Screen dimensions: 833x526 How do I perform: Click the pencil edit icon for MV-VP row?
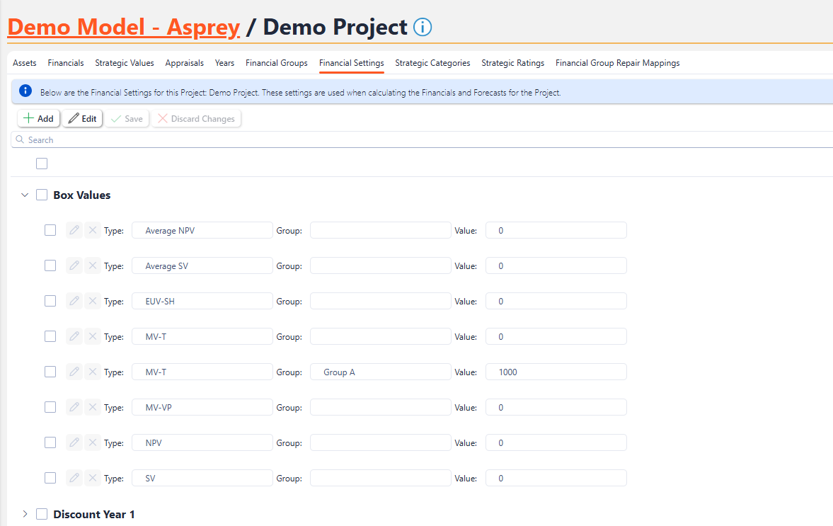click(x=74, y=407)
